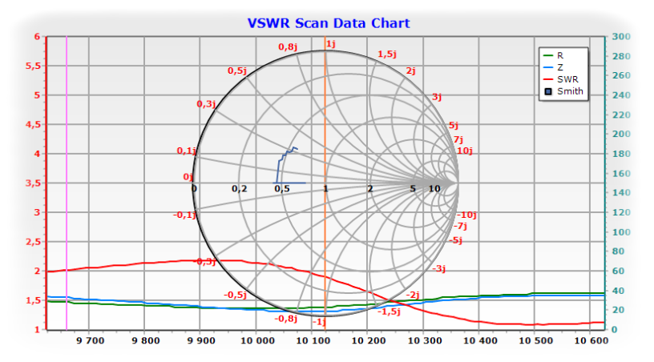Viewport: 654px width, 362px height.
Task: Click the '0,5' Smith chart resistance label
Action: click(282, 189)
